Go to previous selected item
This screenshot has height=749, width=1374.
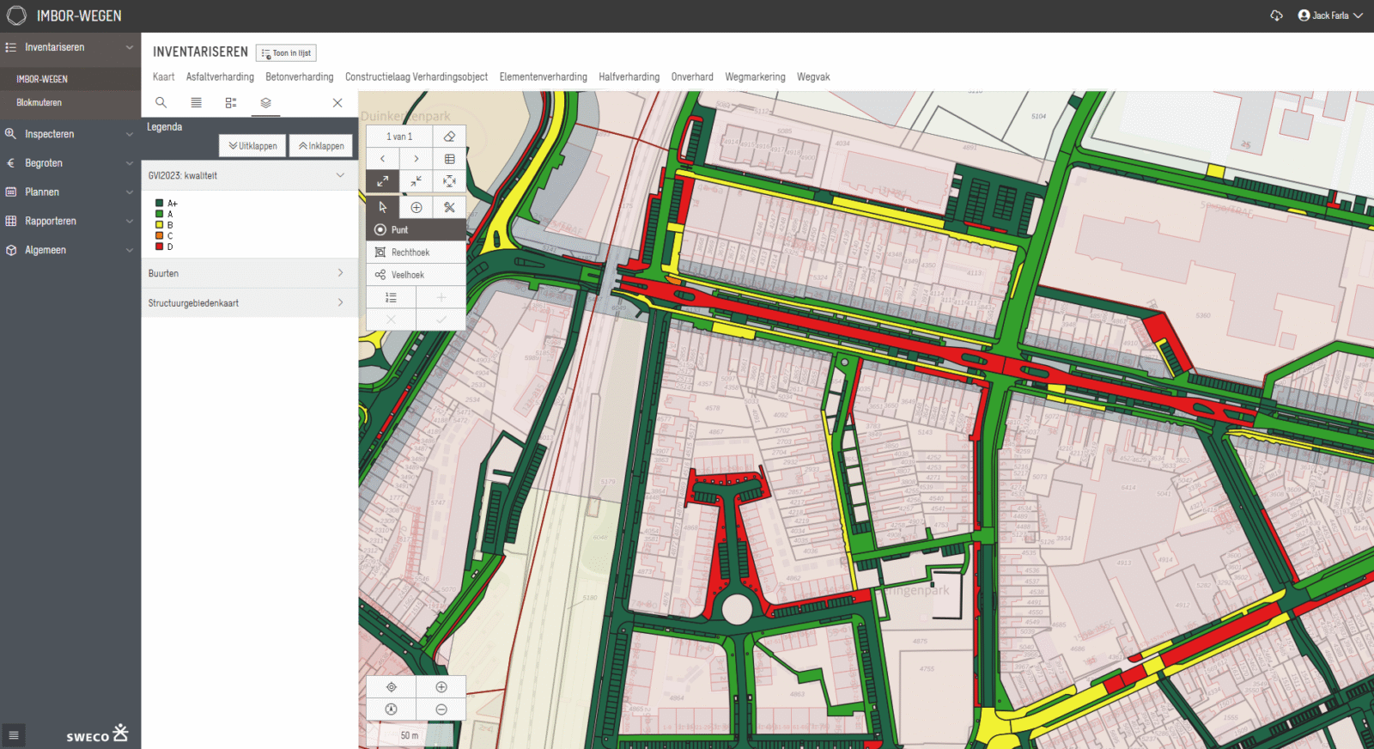pos(383,159)
